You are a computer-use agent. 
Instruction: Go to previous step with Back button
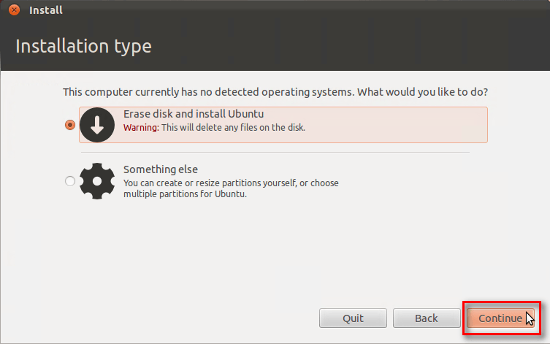pyautogui.click(x=427, y=318)
